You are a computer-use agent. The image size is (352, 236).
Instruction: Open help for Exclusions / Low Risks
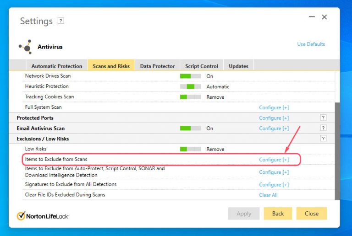[x=323, y=139]
